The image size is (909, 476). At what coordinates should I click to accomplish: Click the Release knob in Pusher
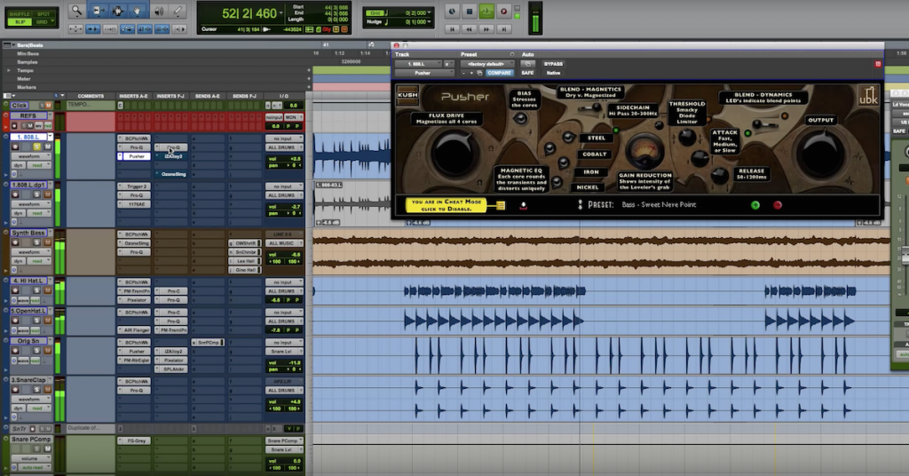(719, 175)
